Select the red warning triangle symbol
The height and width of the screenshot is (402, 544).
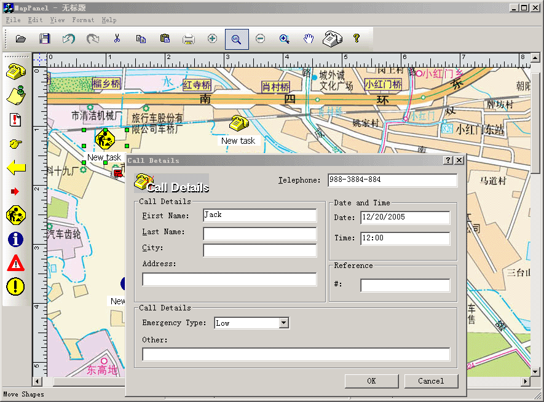pyautogui.click(x=16, y=263)
